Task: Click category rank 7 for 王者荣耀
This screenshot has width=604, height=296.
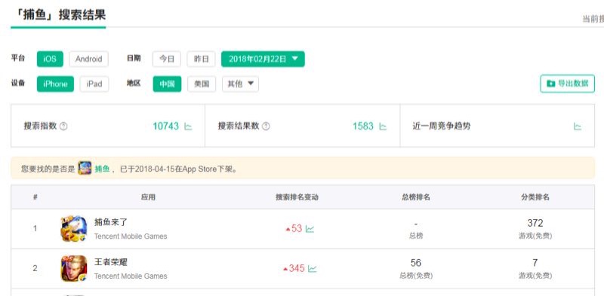Action: coord(535,263)
